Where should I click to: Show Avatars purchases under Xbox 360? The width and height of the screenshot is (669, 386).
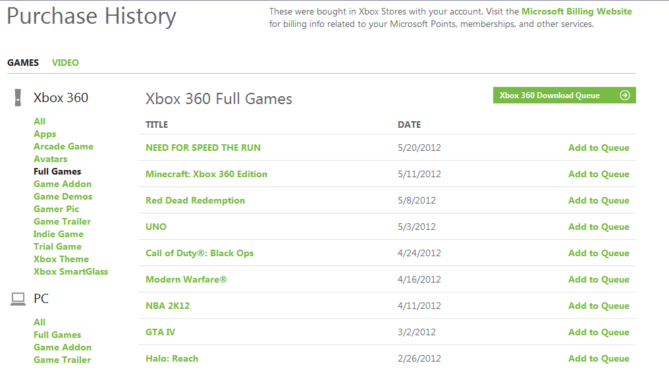pos(50,159)
